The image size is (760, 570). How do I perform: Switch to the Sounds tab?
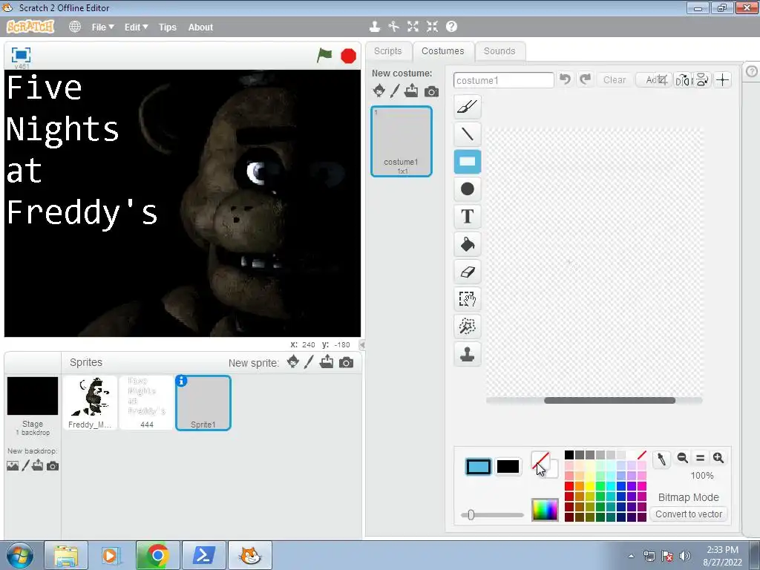tap(499, 51)
